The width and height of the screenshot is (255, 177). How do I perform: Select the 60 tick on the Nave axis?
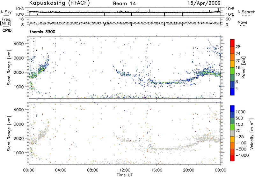228,19
